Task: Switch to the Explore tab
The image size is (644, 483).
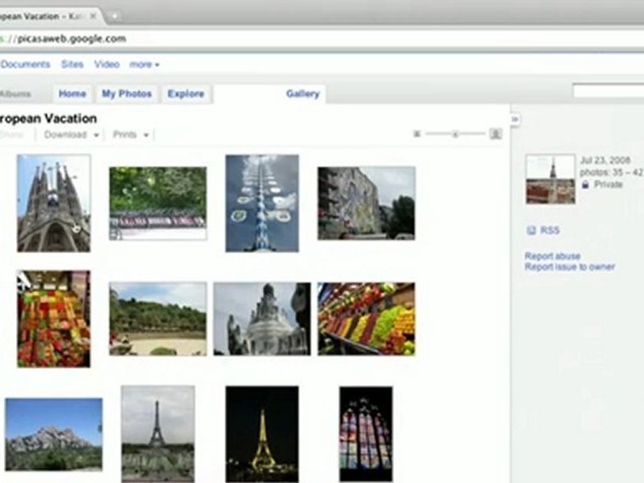Action: 186,94
